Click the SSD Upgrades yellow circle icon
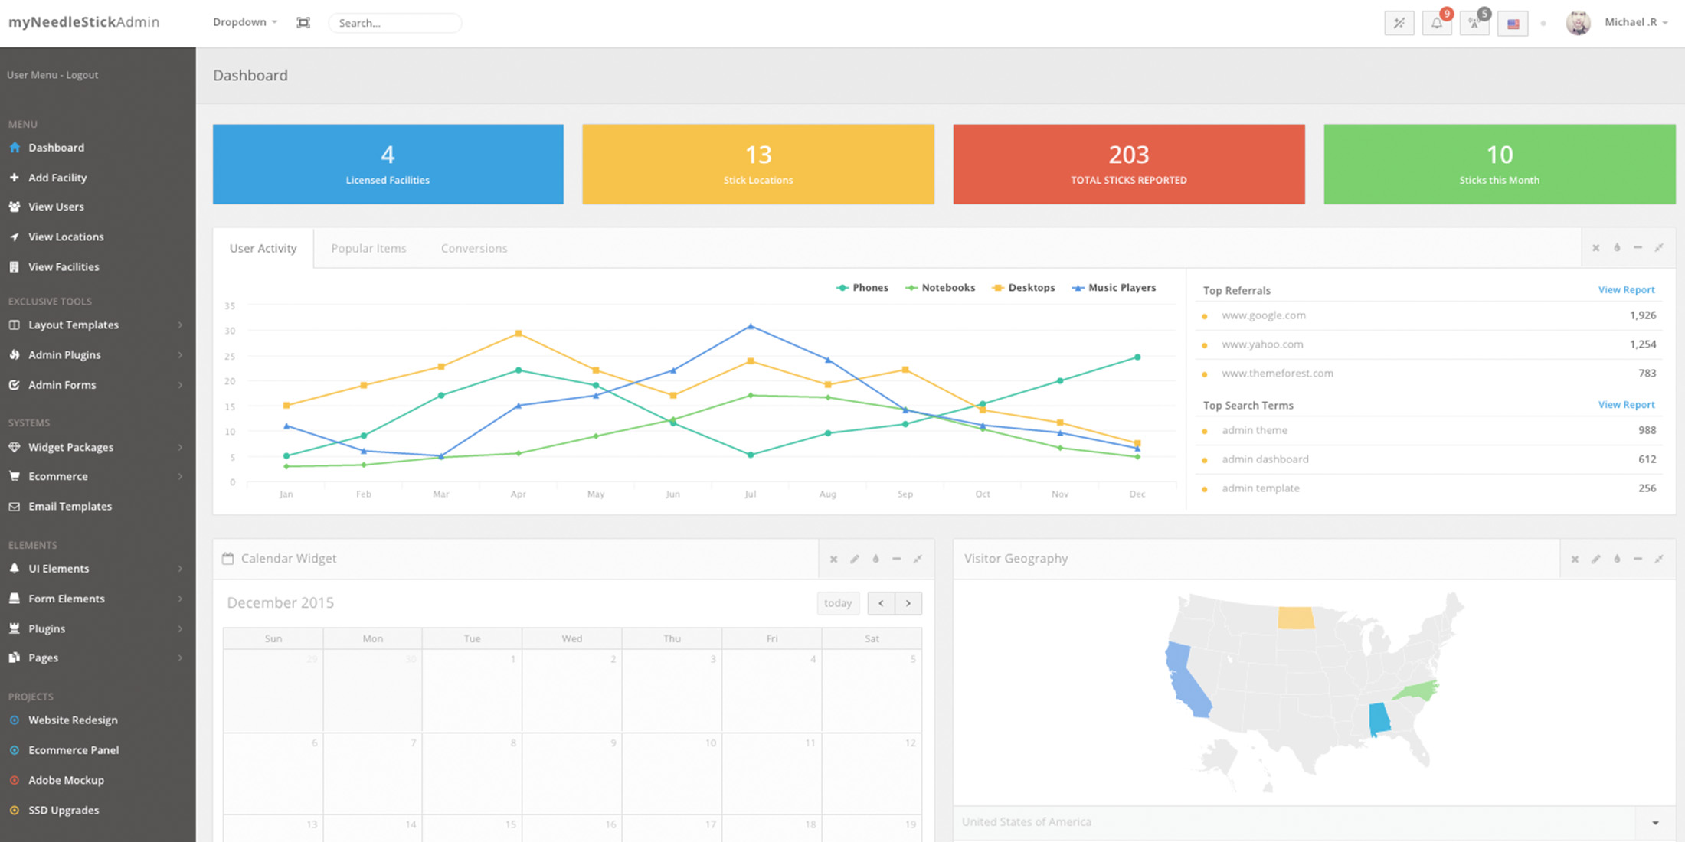Viewport: 1685px width, 842px height. click(x=15, y=810)
